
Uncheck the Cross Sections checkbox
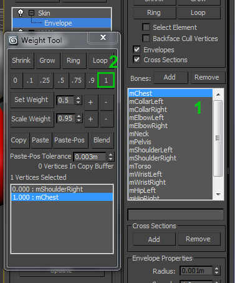(x=137, y=60)
